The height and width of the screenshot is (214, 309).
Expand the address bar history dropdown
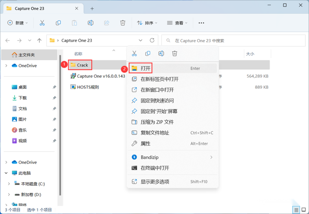[x=141, y=40]
